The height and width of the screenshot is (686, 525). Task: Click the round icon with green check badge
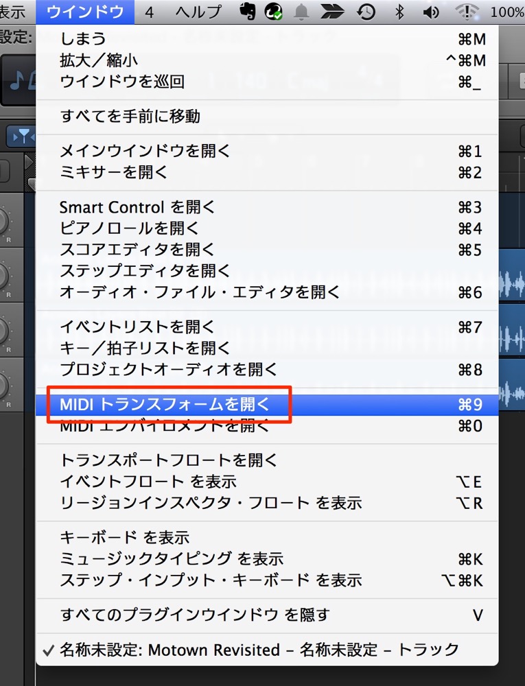tap(274, 12)
